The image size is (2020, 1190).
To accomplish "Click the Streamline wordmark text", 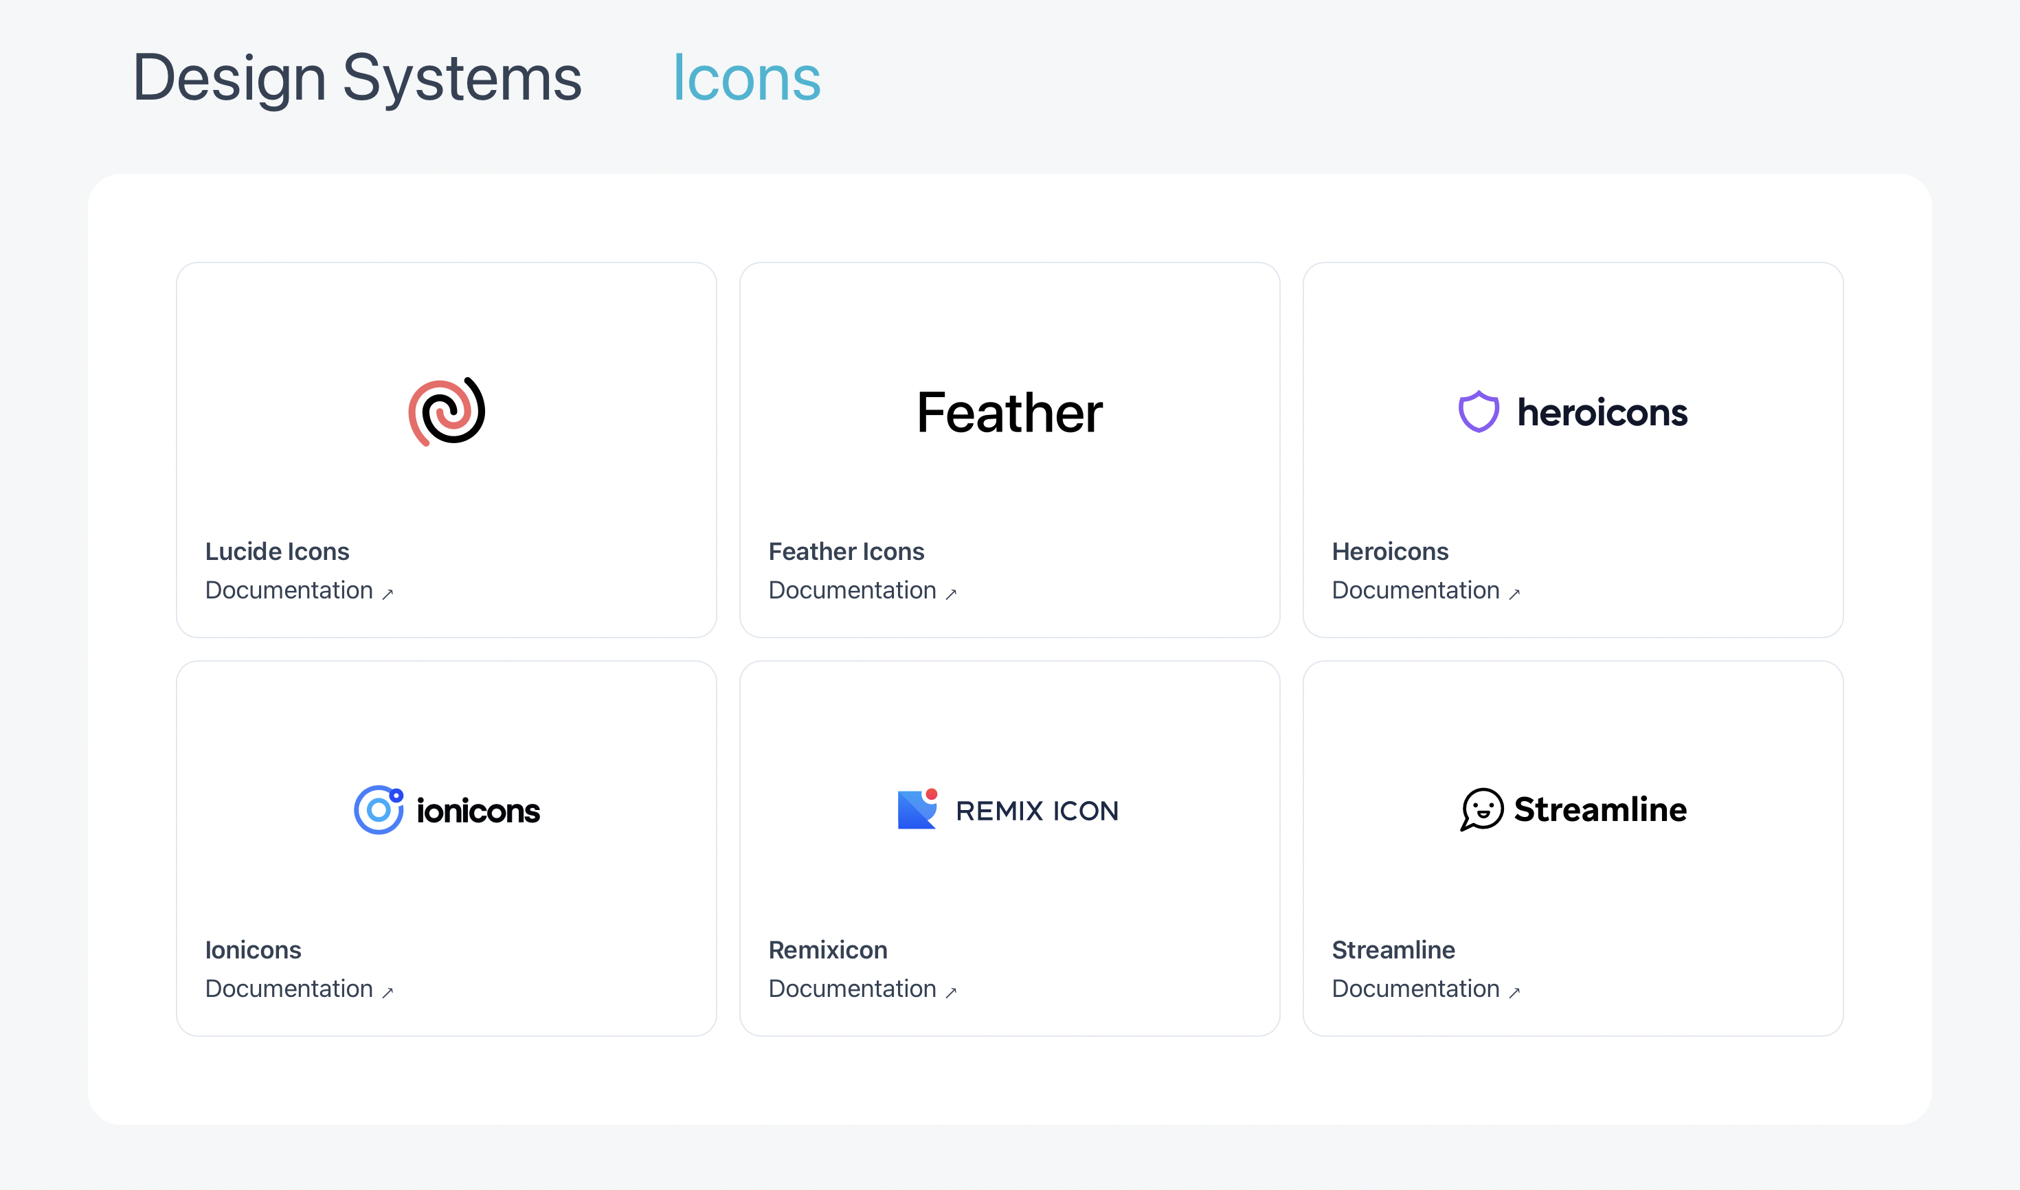I will coord(1601,809).
